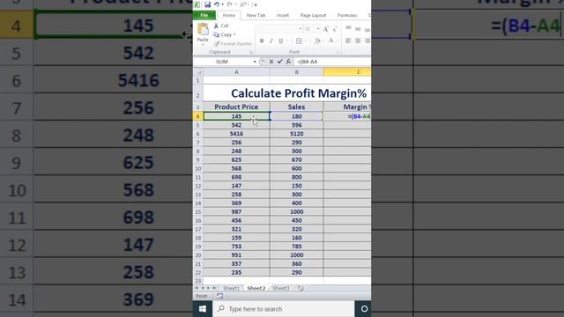The image size is (564, 317).
Task: Click the first sheet navigation arrow
Action: point(197,288)
